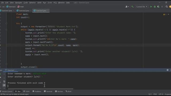Open Run panel settings gear
The width and height of the screenshot is (171, 96).
168,70
